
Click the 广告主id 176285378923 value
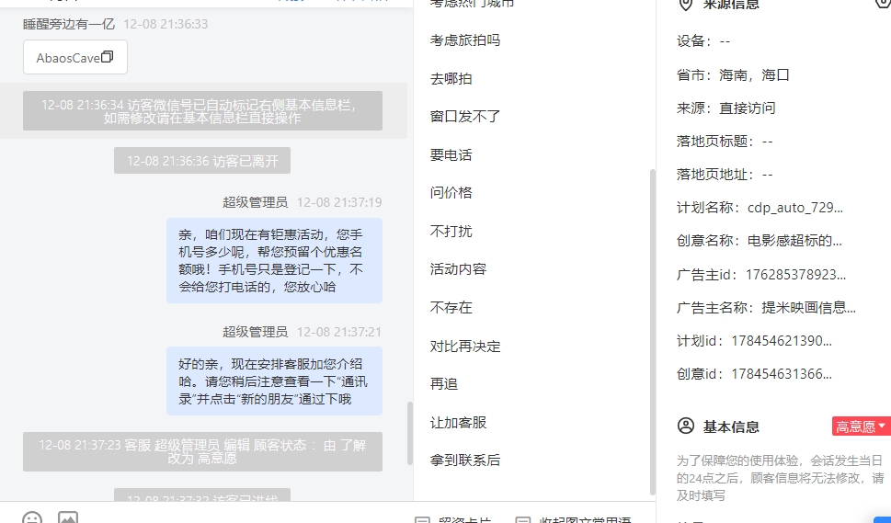(795, 275)
